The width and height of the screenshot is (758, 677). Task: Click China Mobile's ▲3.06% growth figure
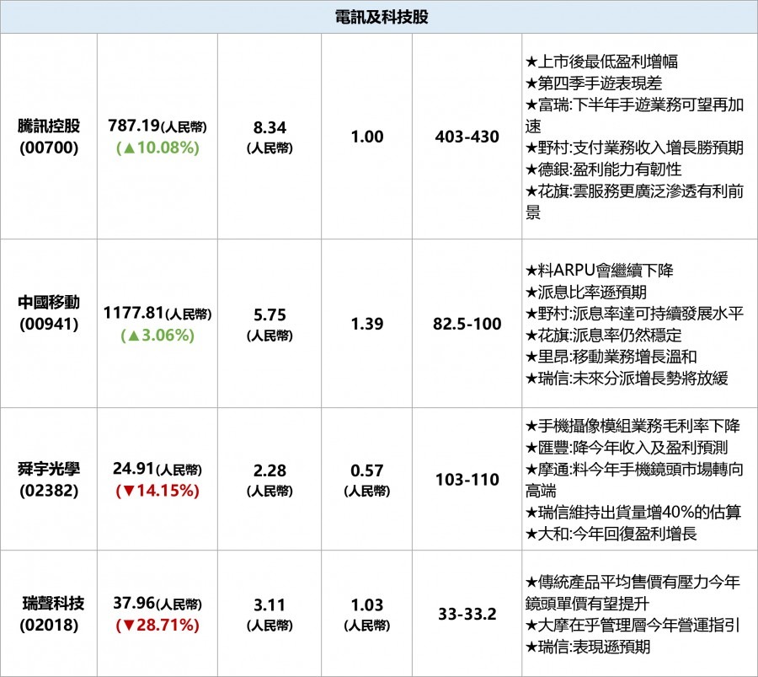coord(157,335)
